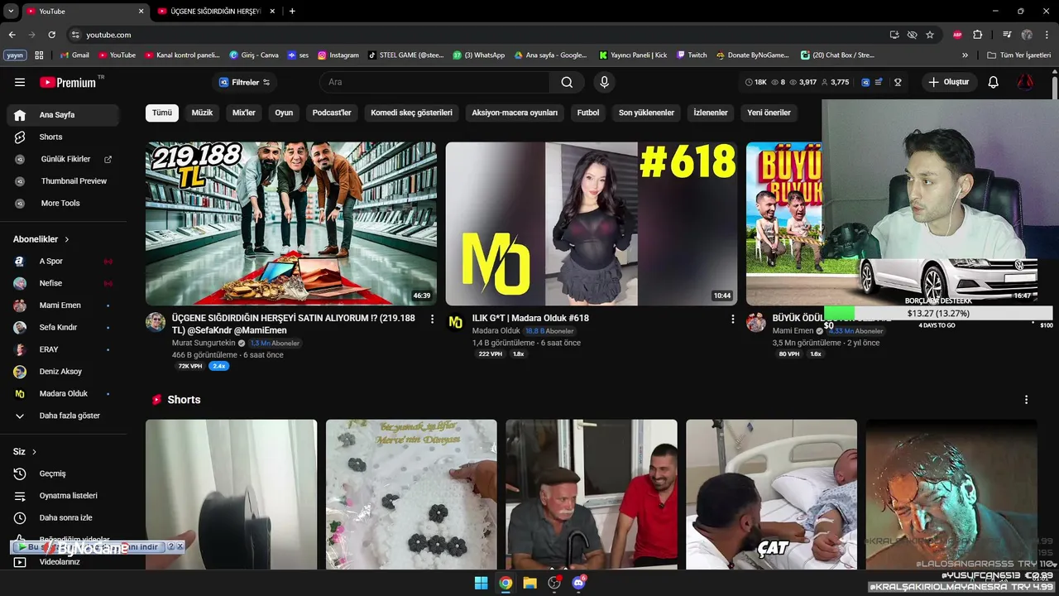
Task: Click Murat Sungurtekin channel avatar
Action: coord(156,322)
